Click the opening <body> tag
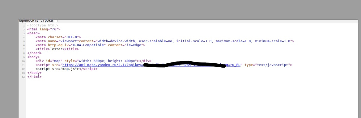 click(34, 57)
